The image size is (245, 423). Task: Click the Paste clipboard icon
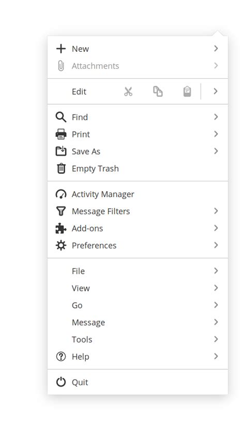pos(187,91)
